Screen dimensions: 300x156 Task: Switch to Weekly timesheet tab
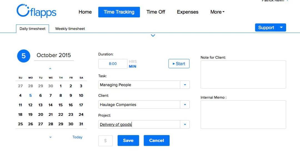click(x=70, y=29)
